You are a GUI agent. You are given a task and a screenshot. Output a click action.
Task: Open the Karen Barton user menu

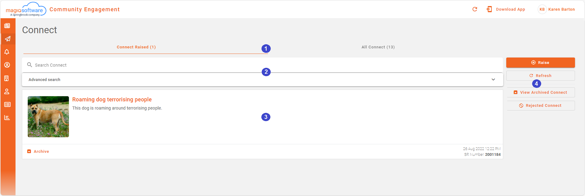pyautogui.click(x=561, y=9)
